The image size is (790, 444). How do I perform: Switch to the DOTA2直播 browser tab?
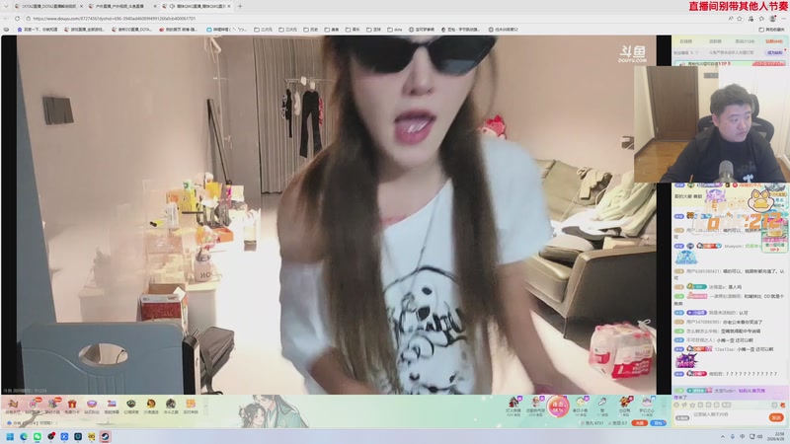coord(47,6)
